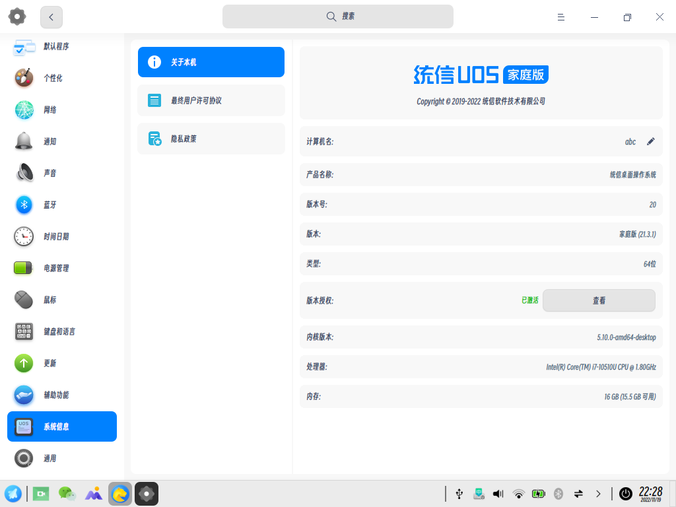Open the 网络 globe icon
Screen dimensions: 676x507
point(24,110)
